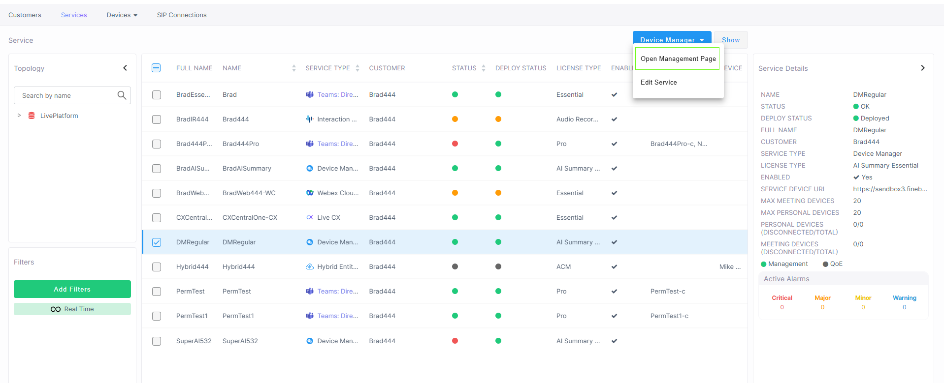The height and width of the screenshot is (383, 944).
Task: Click the Add Filters button
Action: tap(72, 289)
